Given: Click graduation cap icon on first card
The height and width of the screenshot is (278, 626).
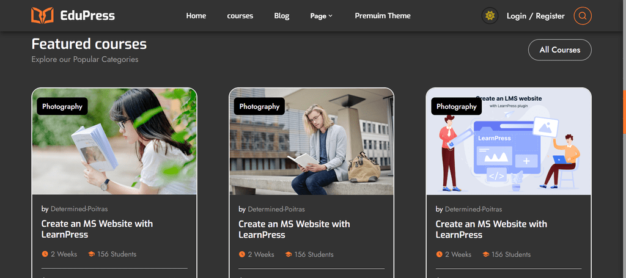Looking at the screenshot, I should (91, 254).
